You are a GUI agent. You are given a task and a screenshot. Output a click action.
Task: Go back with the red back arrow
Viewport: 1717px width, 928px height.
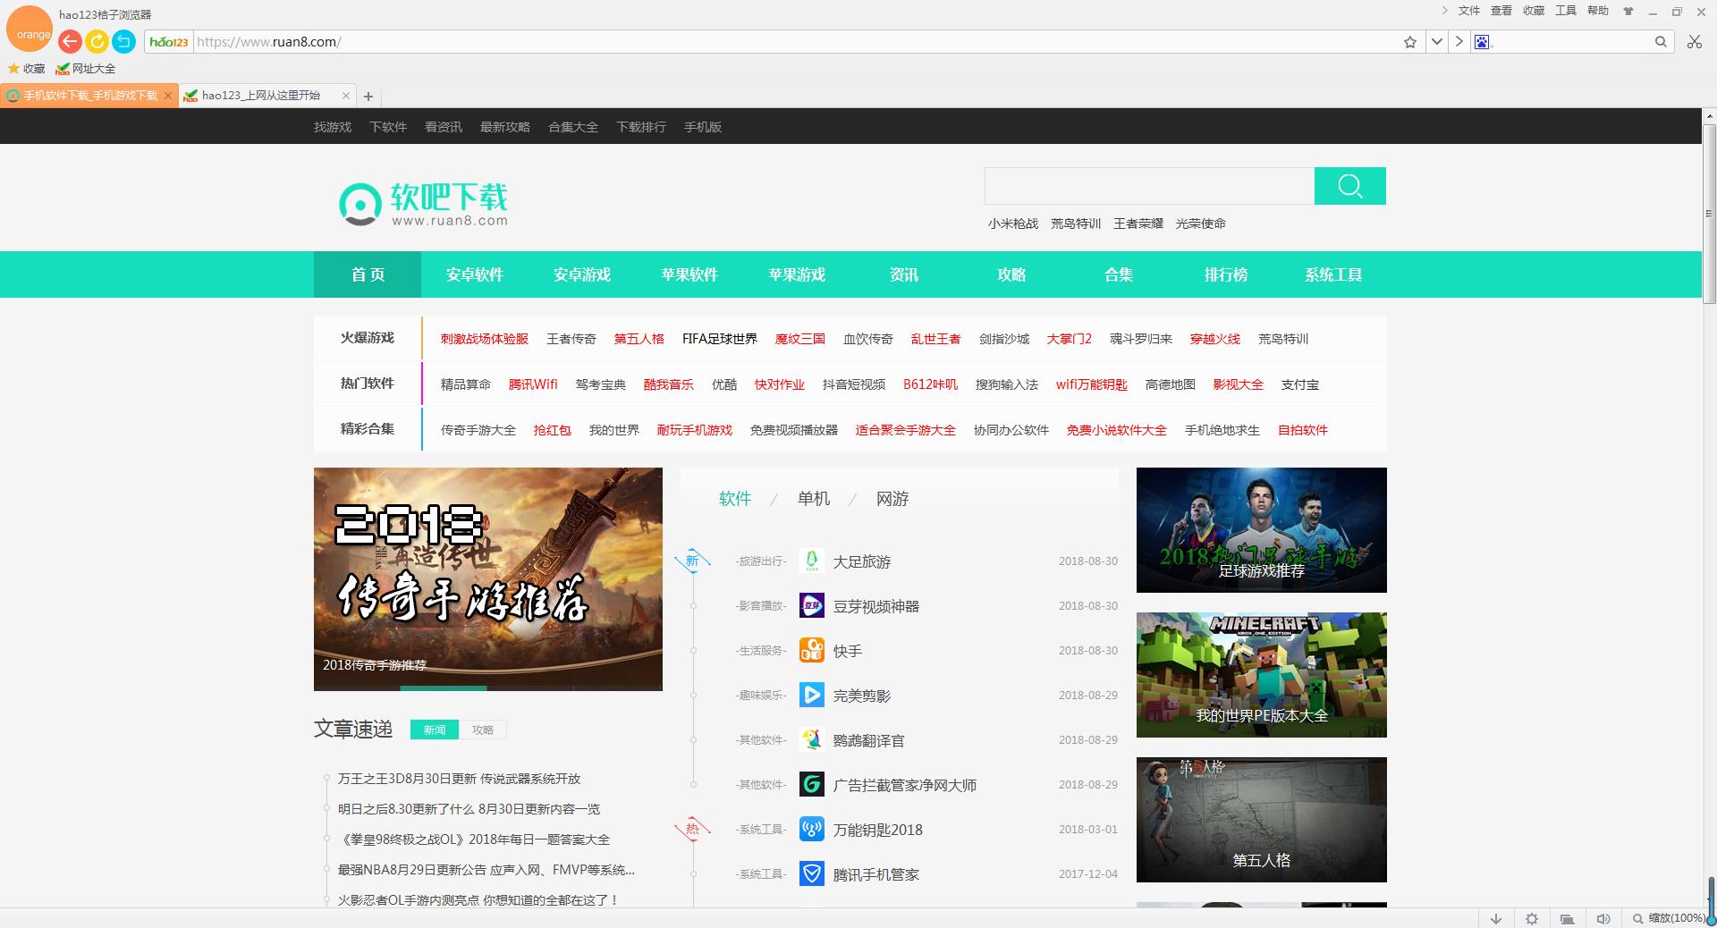[x=70, y=41]
